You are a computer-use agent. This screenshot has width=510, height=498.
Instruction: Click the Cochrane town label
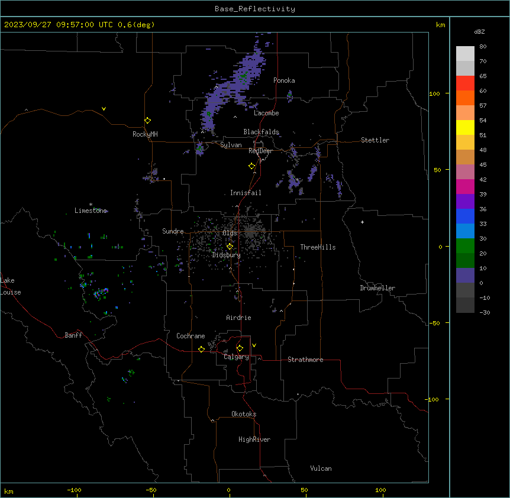[191, 336]
